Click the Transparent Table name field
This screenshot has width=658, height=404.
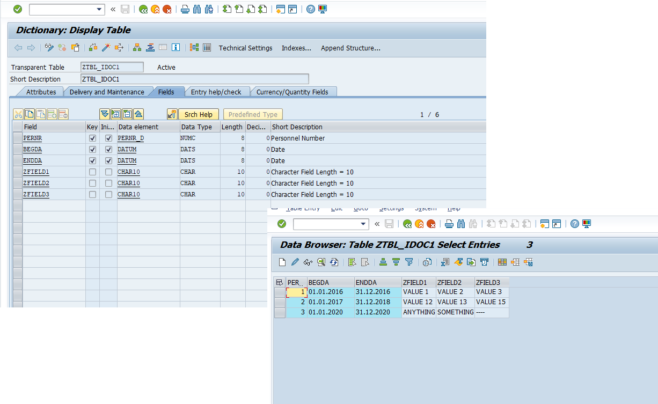click(112, 67)
